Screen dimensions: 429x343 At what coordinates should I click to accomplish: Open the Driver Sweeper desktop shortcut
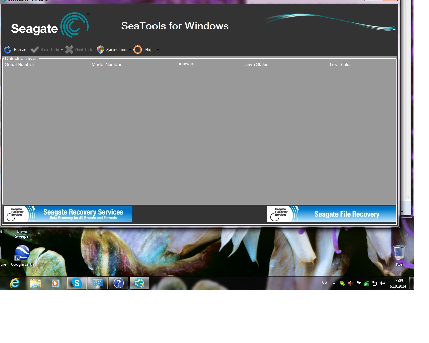click(x=22, y=234)
